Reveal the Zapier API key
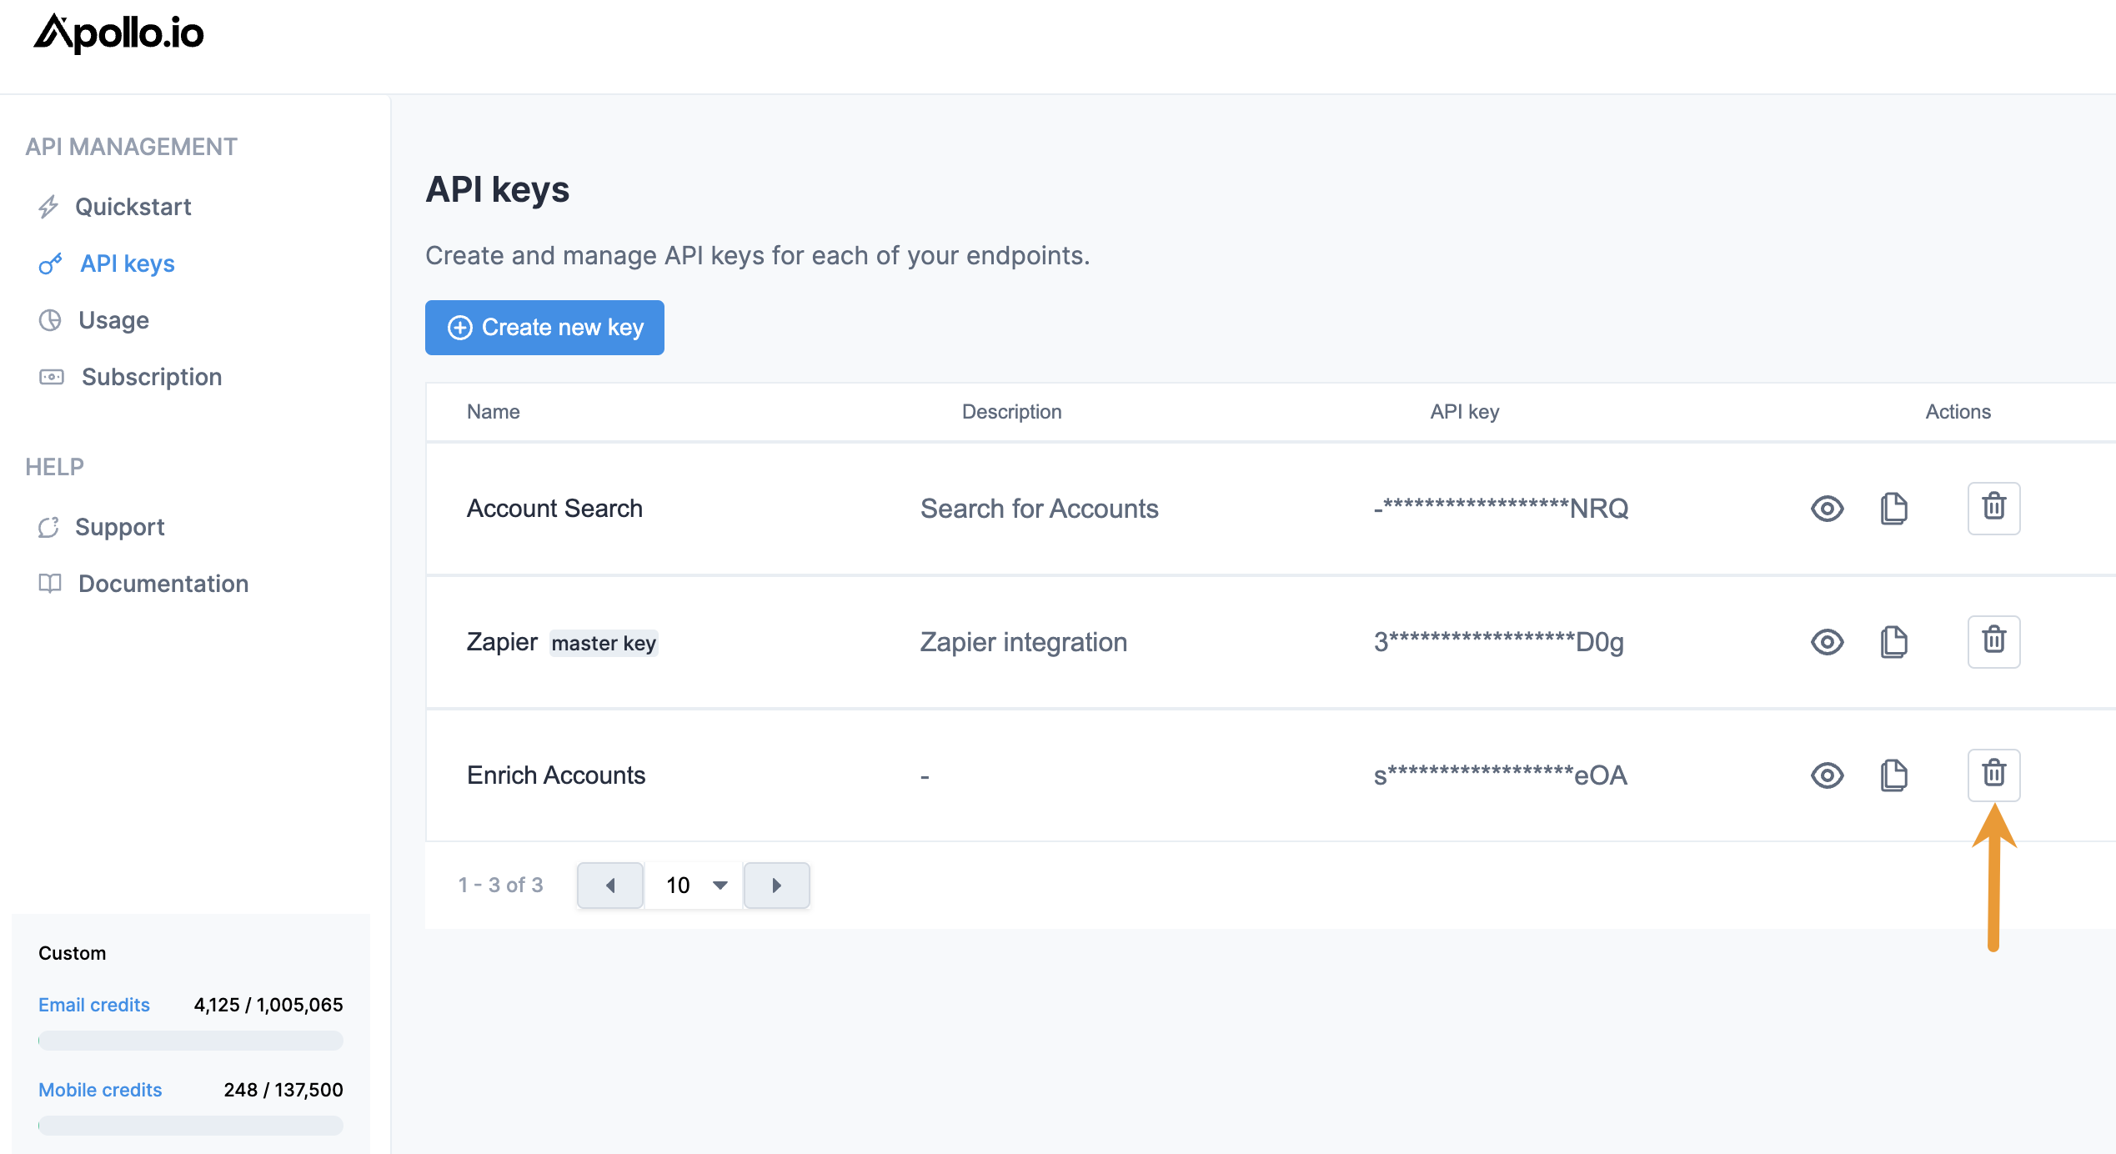2116x1154 pixels. 1828,642
